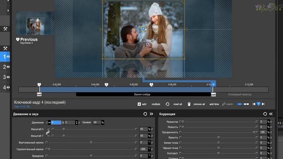
Task: Click the Горизонтальный наклон -360 value field
Action: point(144,149)
